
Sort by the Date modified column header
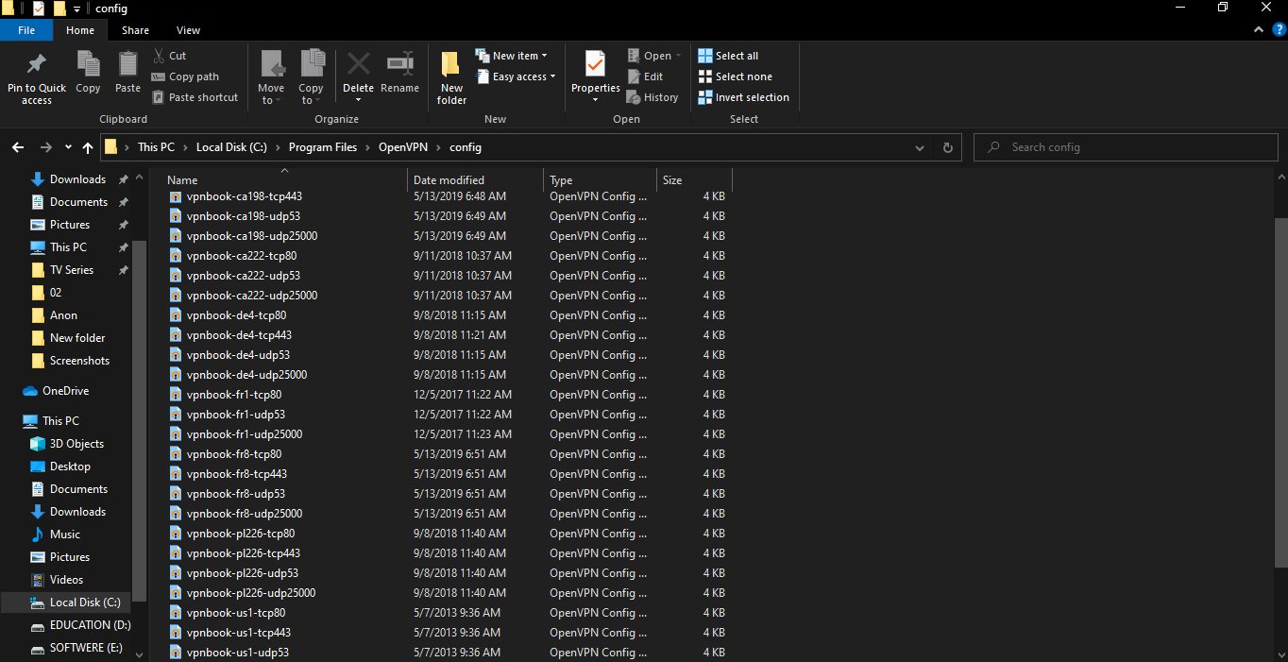476,180
